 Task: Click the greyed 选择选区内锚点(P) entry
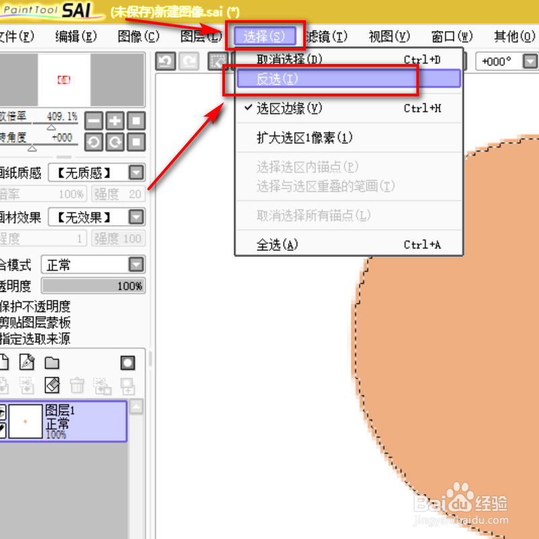click(x=348, y=167)
